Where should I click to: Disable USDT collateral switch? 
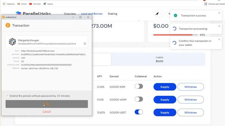click(139, 112)
